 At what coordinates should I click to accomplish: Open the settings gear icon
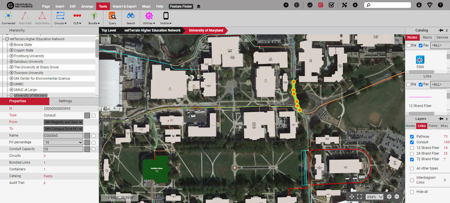(355, 5)
